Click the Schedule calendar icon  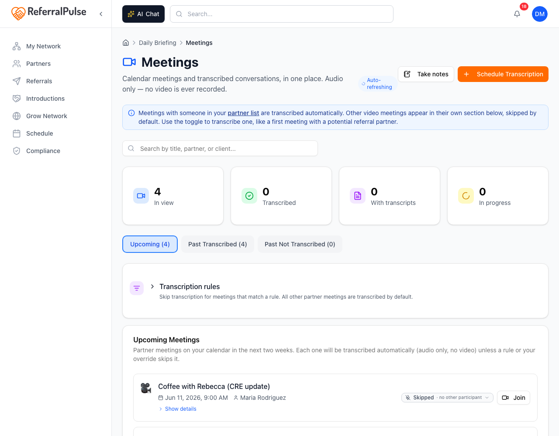click(x=17, y=133)
